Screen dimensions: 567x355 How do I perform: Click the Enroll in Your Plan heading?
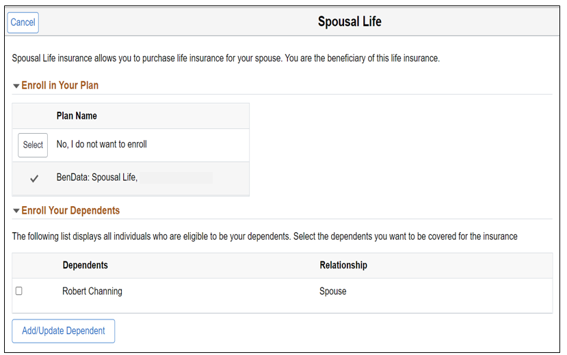pos(60,85)
